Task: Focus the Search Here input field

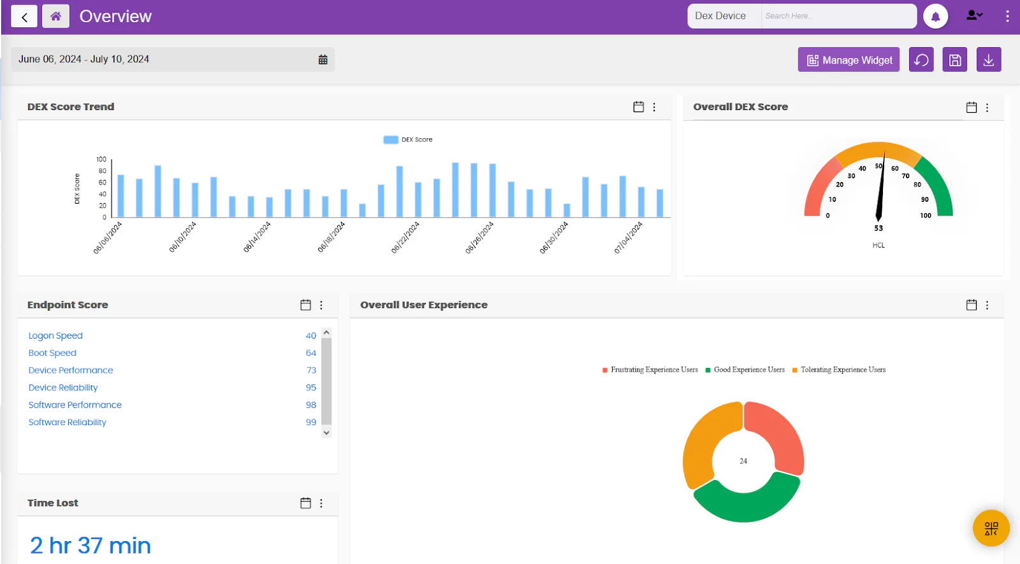Action: (x=838, y=16)
